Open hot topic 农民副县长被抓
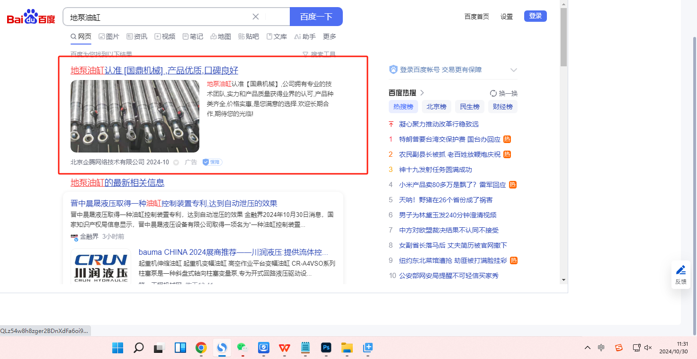 [x=450, y=154]
